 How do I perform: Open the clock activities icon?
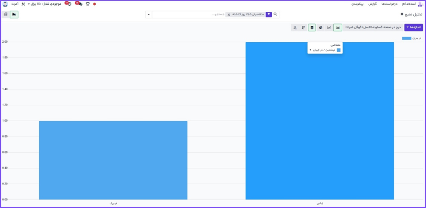(69, 4)
